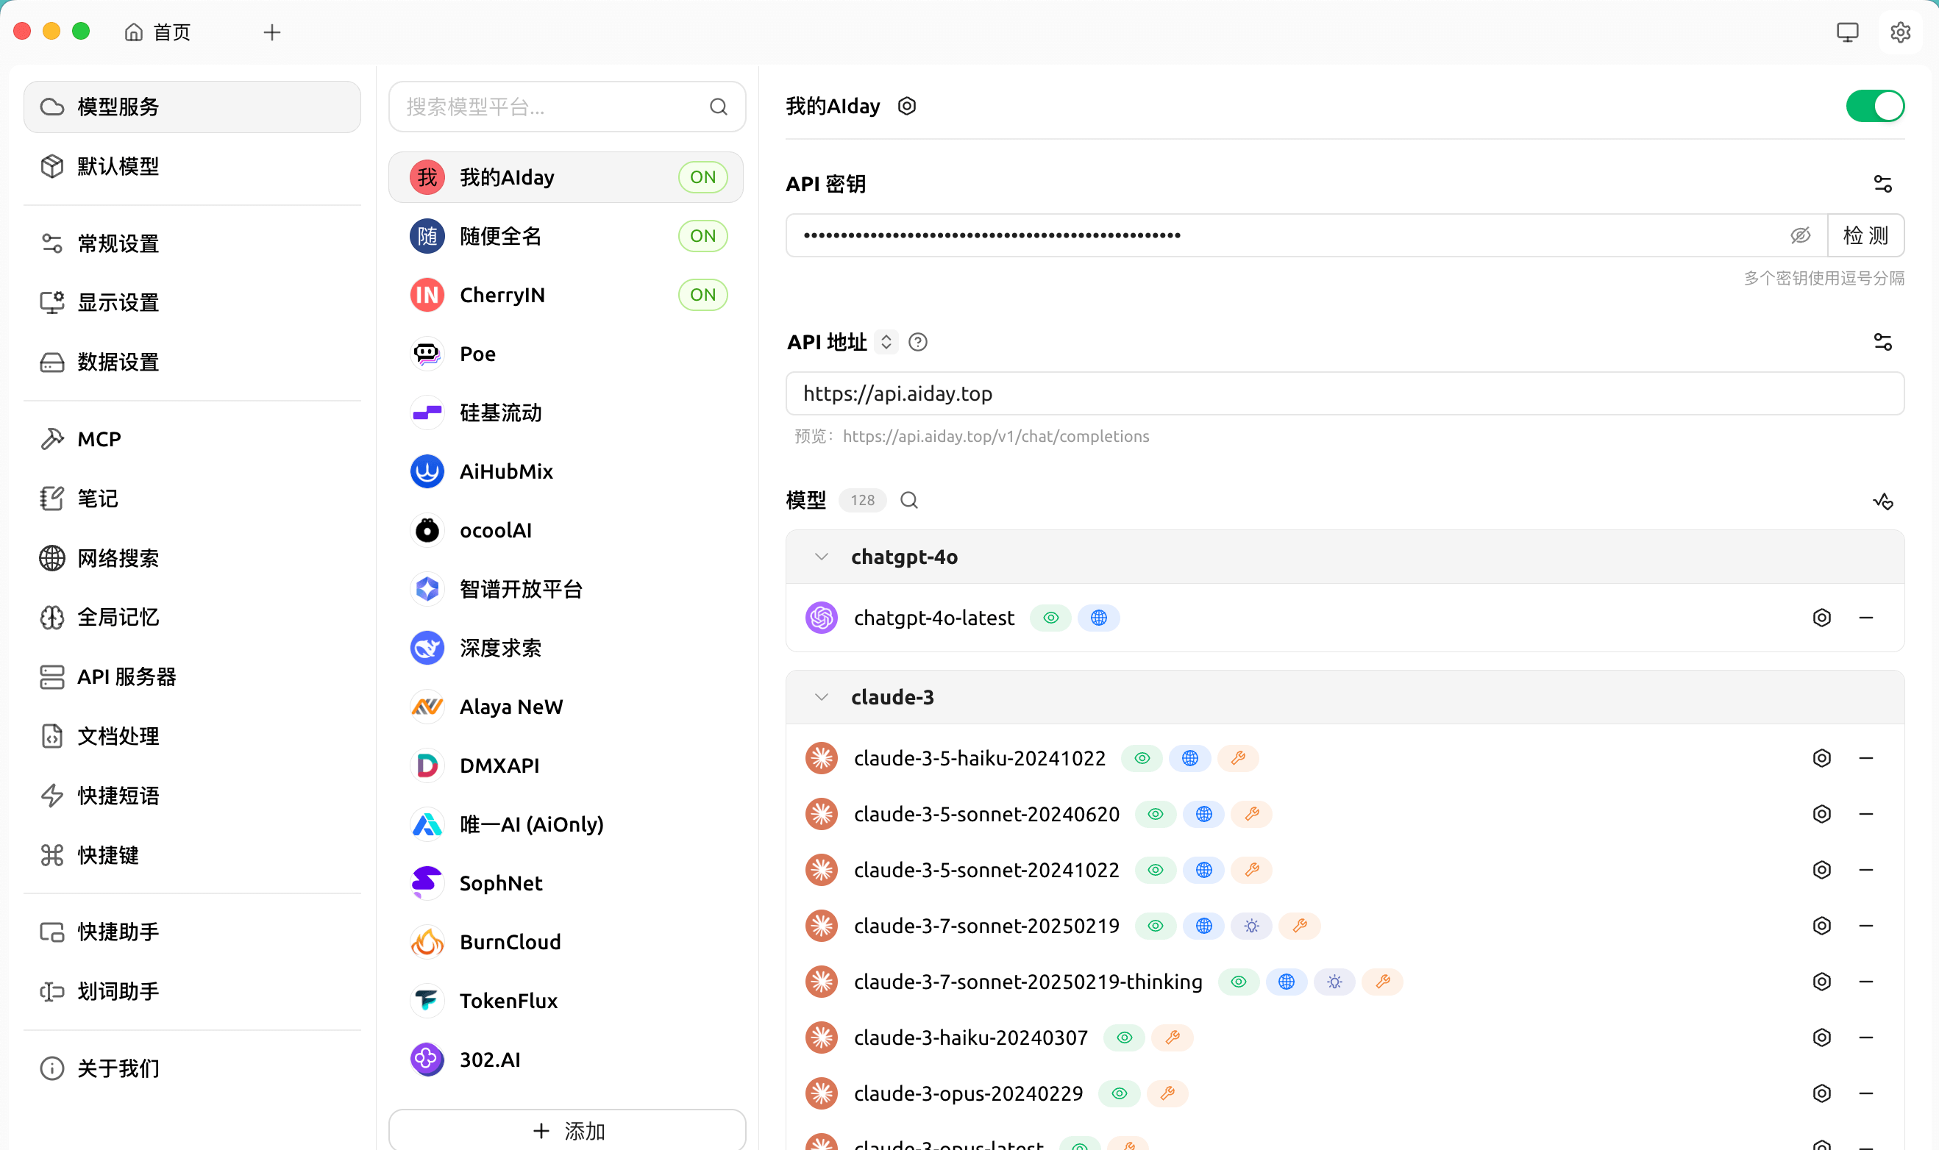Disable the 我的AIday provider toggle
Screen dimensions: 1939x1150
[x=1874, y=106]
